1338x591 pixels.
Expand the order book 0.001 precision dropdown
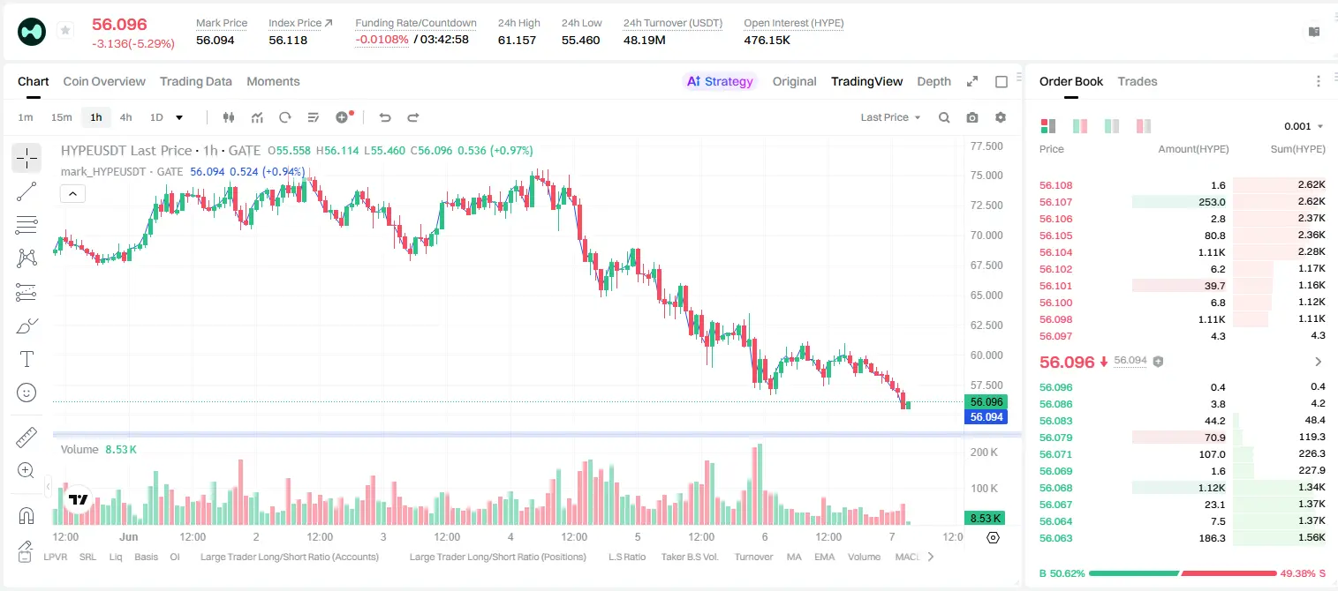click(x=1304, y=126)
